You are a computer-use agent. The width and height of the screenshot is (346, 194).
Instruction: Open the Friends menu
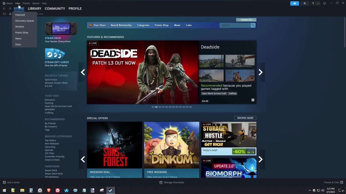(26, 3)
